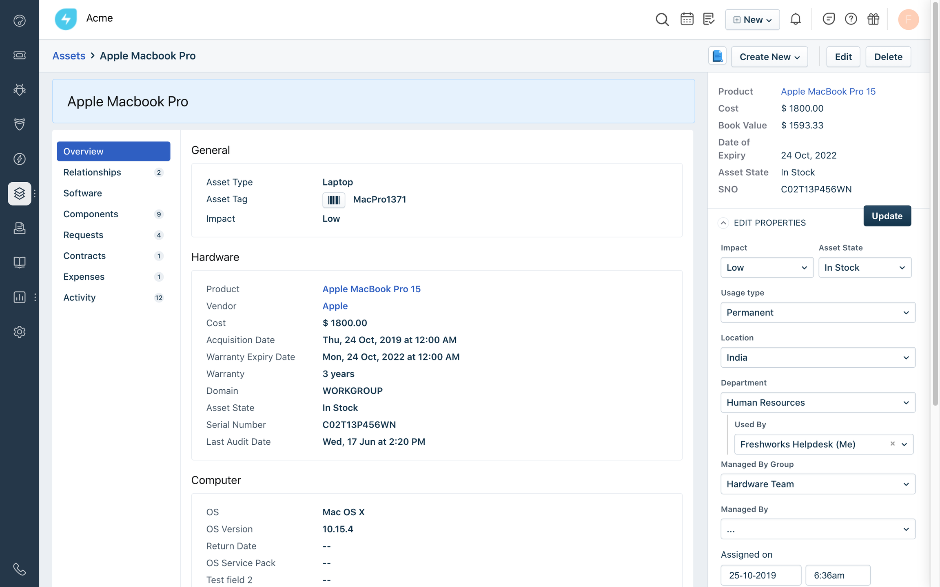This screenshot has width=940, height=587.
Task: Open the Managed By Group dropdown
Action: pyautogui.click(x=818, y=484)
